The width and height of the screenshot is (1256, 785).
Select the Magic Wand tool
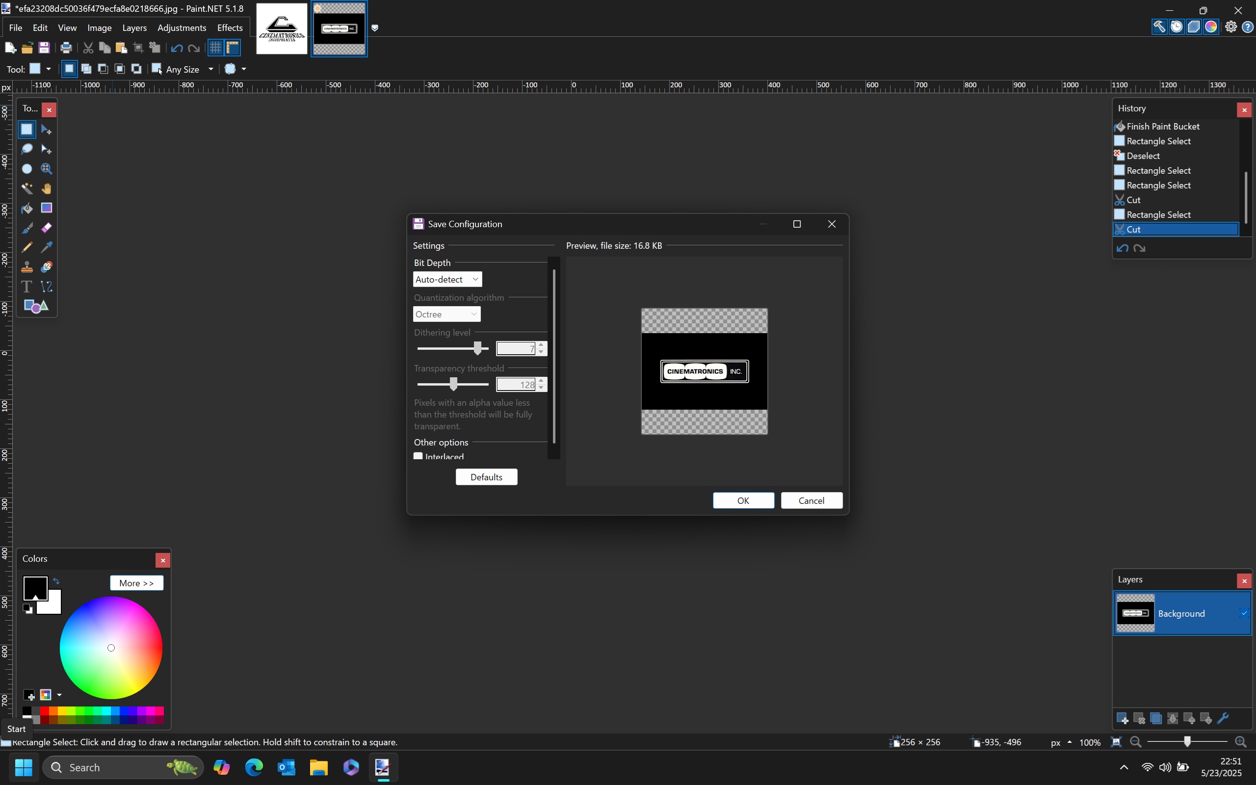coord(26,188)
